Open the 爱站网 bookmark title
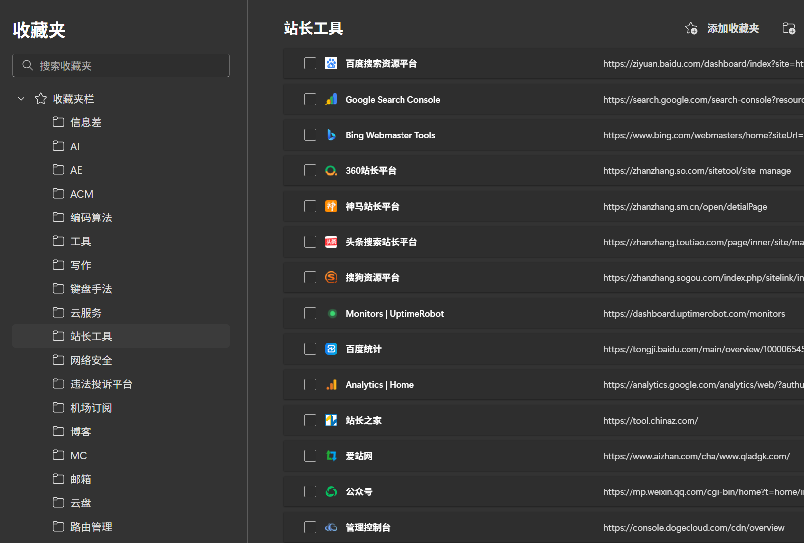Screen dimensions: 804x543 (x=359, y=456)
